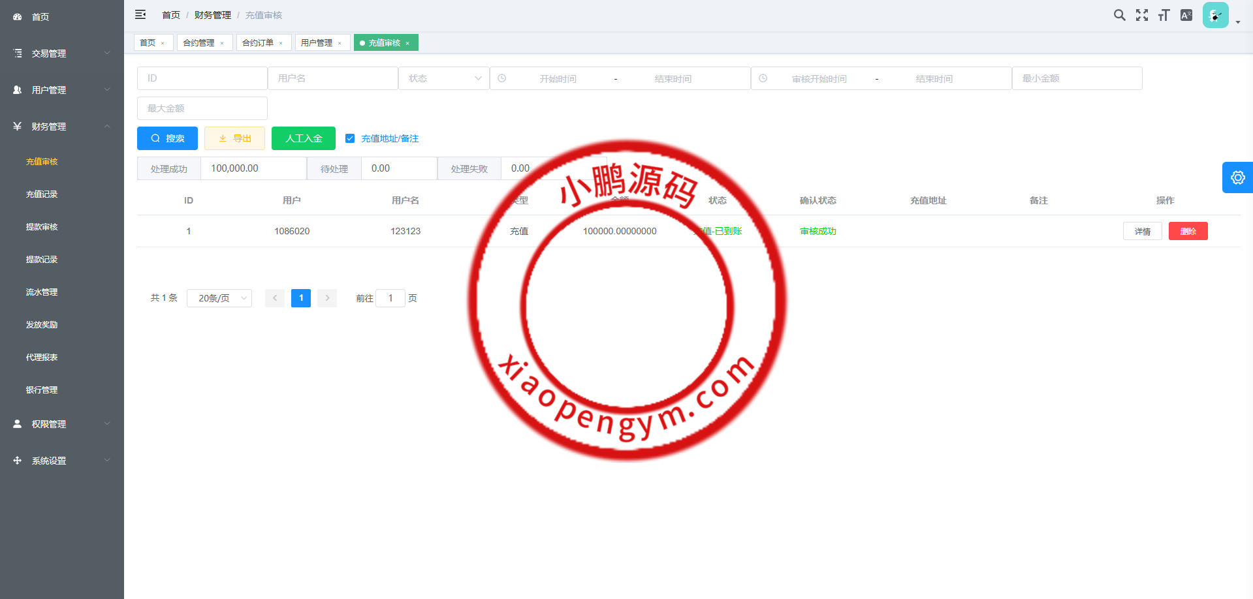1253x599 pixels.
Task: Open the 状态 filter dropdown
Action: pyautogui.click(x=444, y=78)
